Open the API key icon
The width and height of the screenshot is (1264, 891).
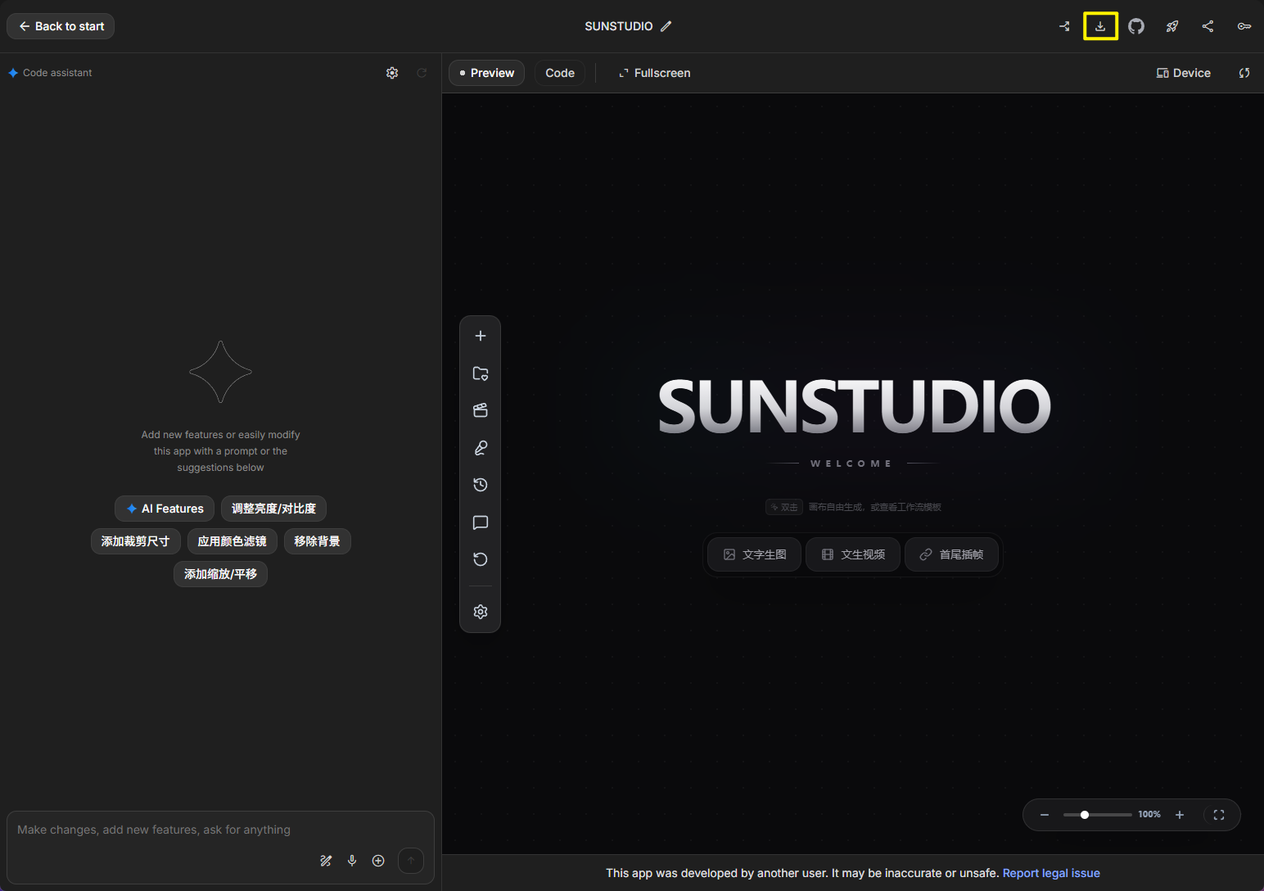tap(1244, 26)
